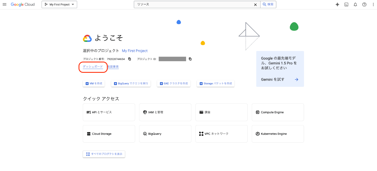Click VM を作成 button
This screenshot has height=171, width=377.
tap(94, 83)
